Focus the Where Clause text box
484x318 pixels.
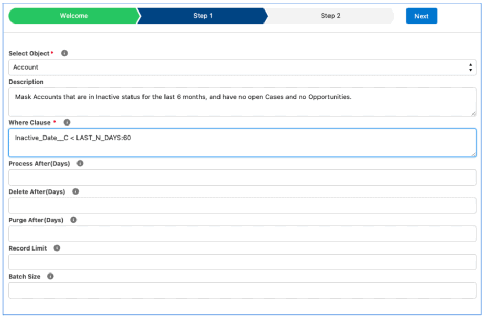[242, 143]
